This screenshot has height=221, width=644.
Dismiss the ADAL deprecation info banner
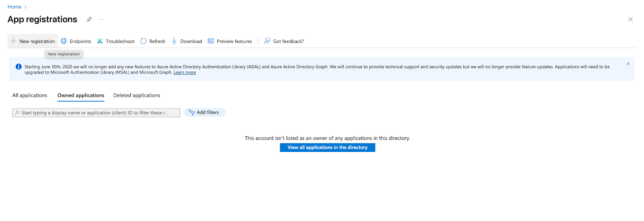click(628, 63)
